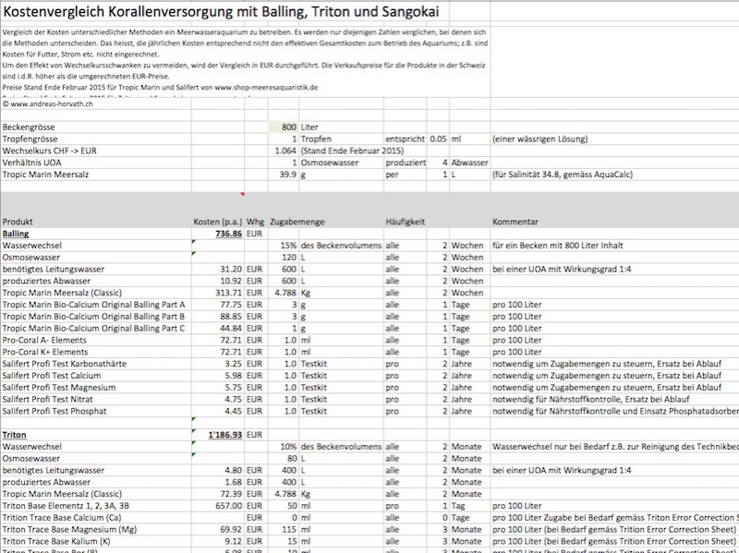Select the Balling total cost '736.86'

tap(228, 234)
